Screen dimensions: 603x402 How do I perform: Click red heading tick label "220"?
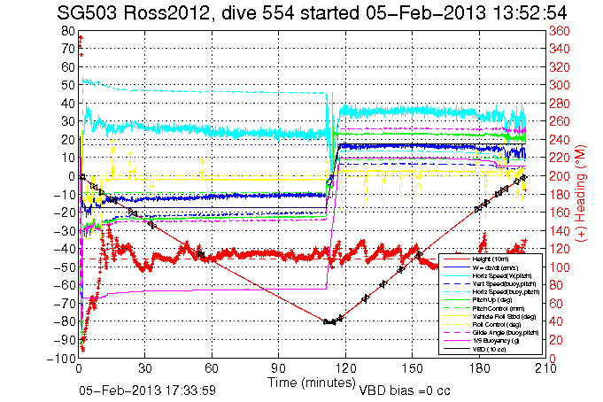[559, 158]
